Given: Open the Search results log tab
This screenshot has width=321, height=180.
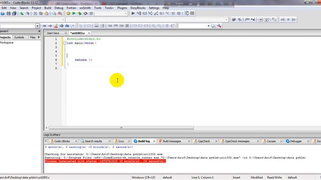Looking at the screenshot, I should tap(93, 141).
